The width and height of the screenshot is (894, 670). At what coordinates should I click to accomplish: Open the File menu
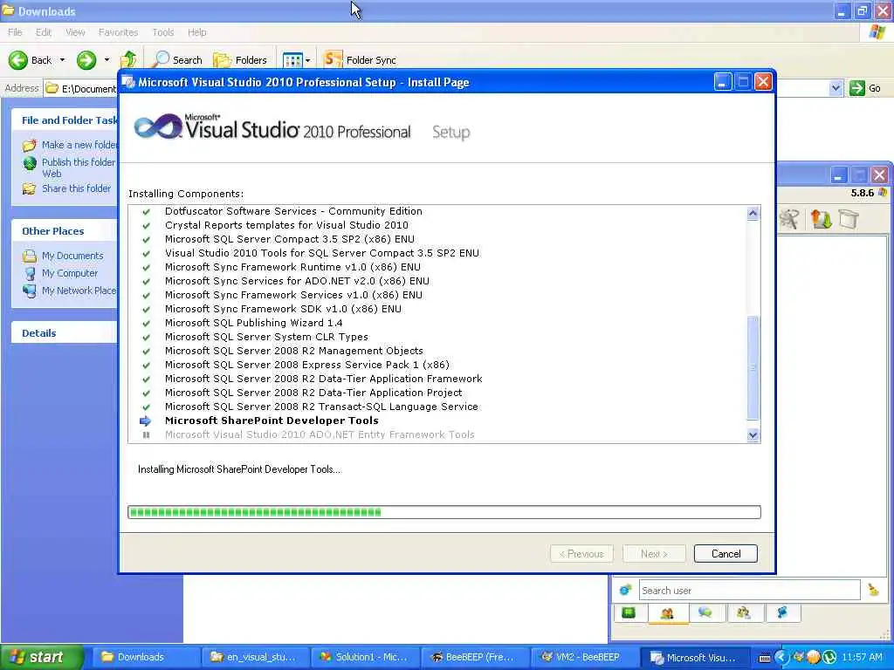[15, 32]
